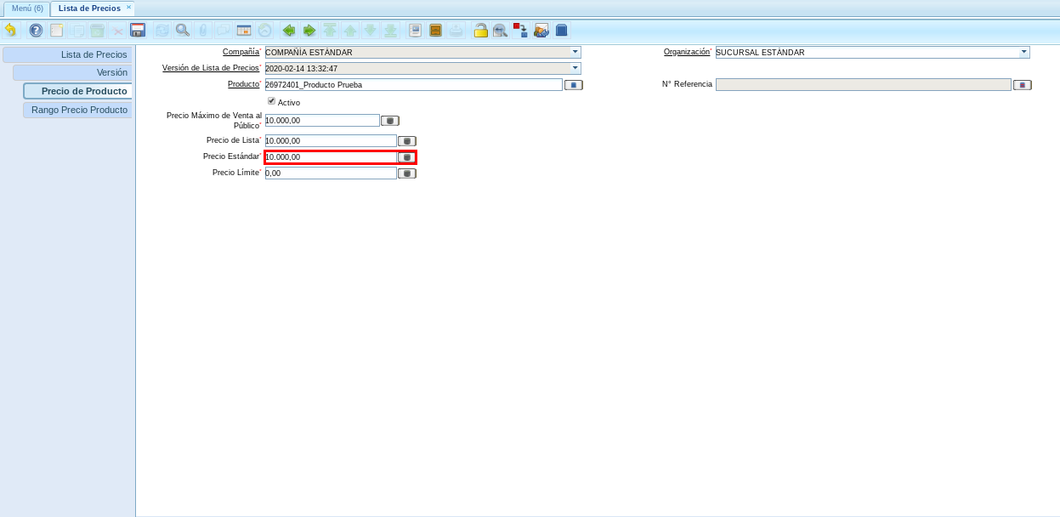Open the Versión side tab
Screen dimensions: 1060x517
72,72
